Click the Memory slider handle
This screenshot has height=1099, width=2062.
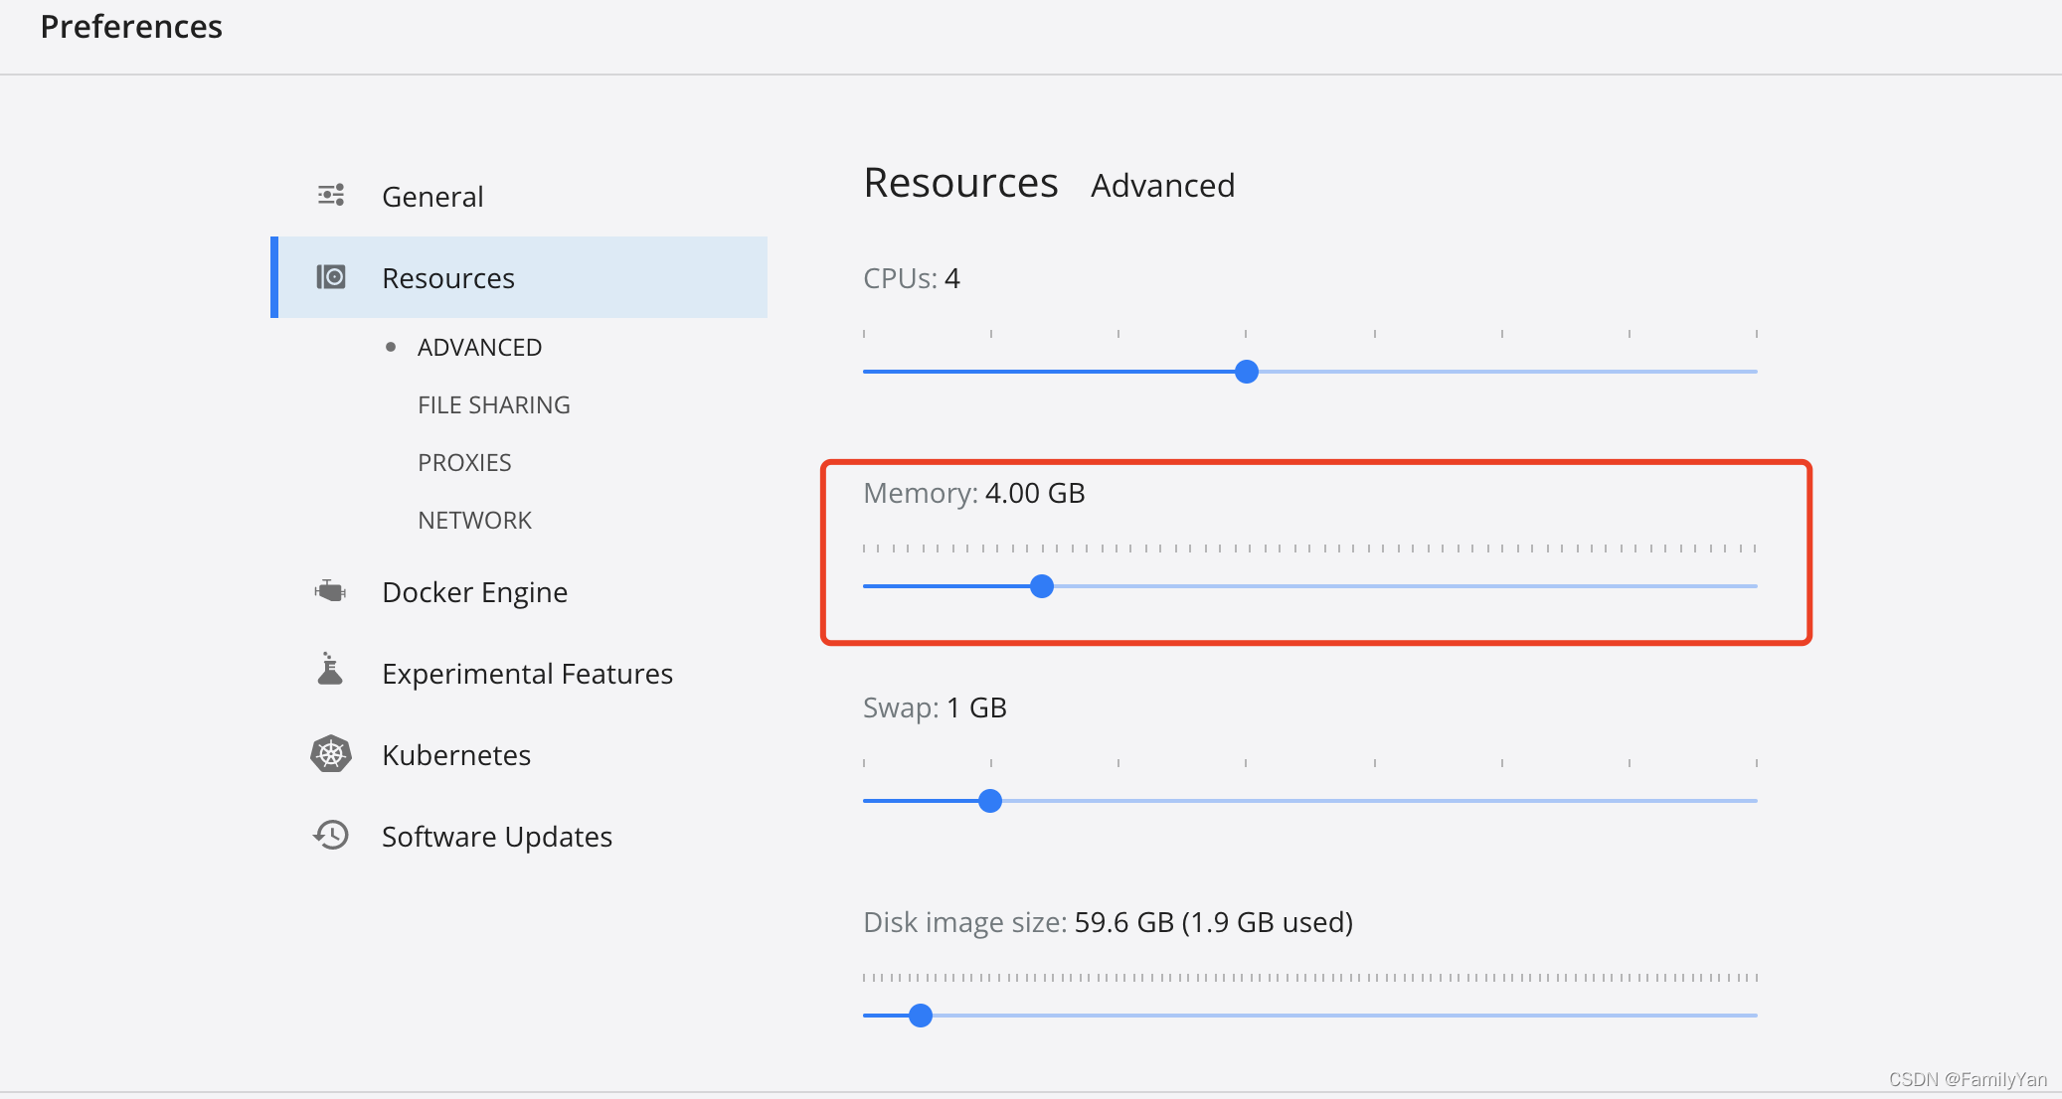(1041, 586)
